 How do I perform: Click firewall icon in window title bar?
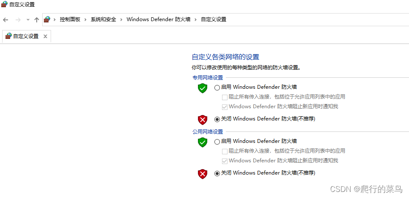click(x=5, y=5)
